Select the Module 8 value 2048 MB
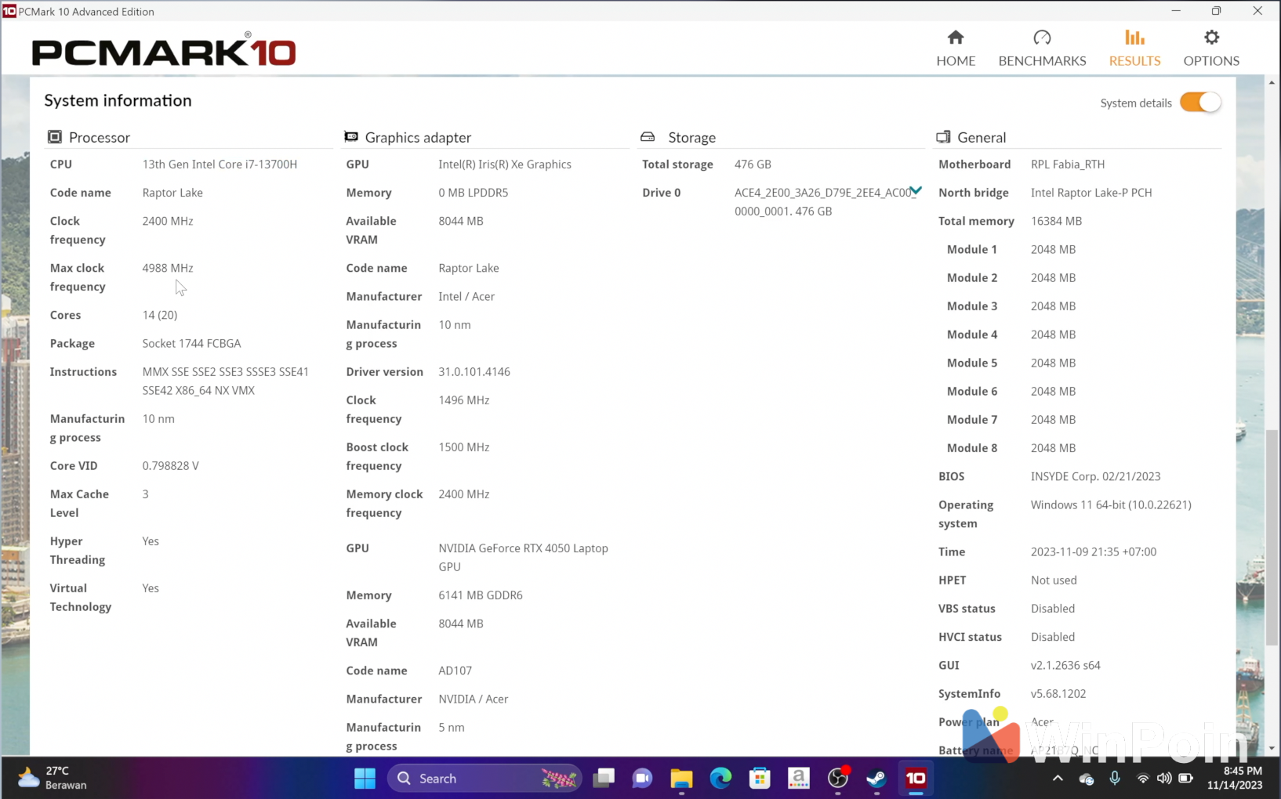 click(x=1053, y=448)
